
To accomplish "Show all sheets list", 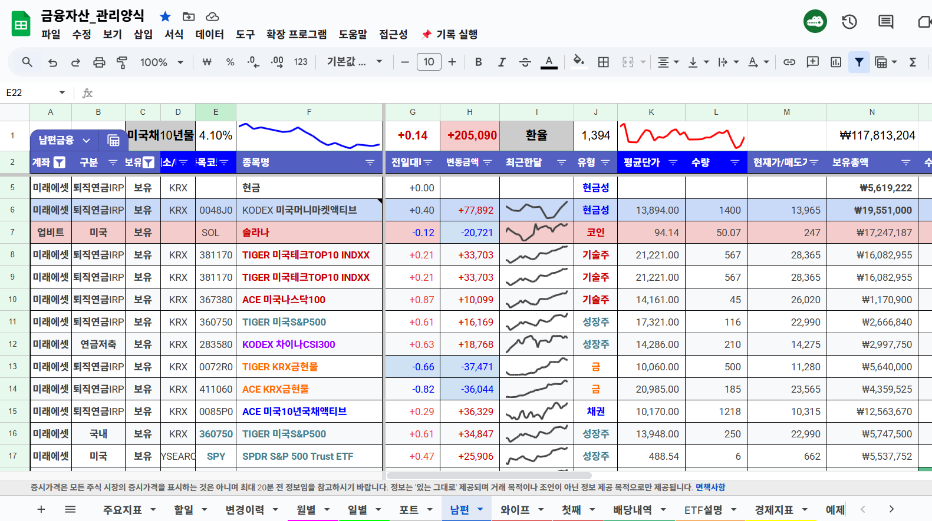I will (x=70, y=509).
